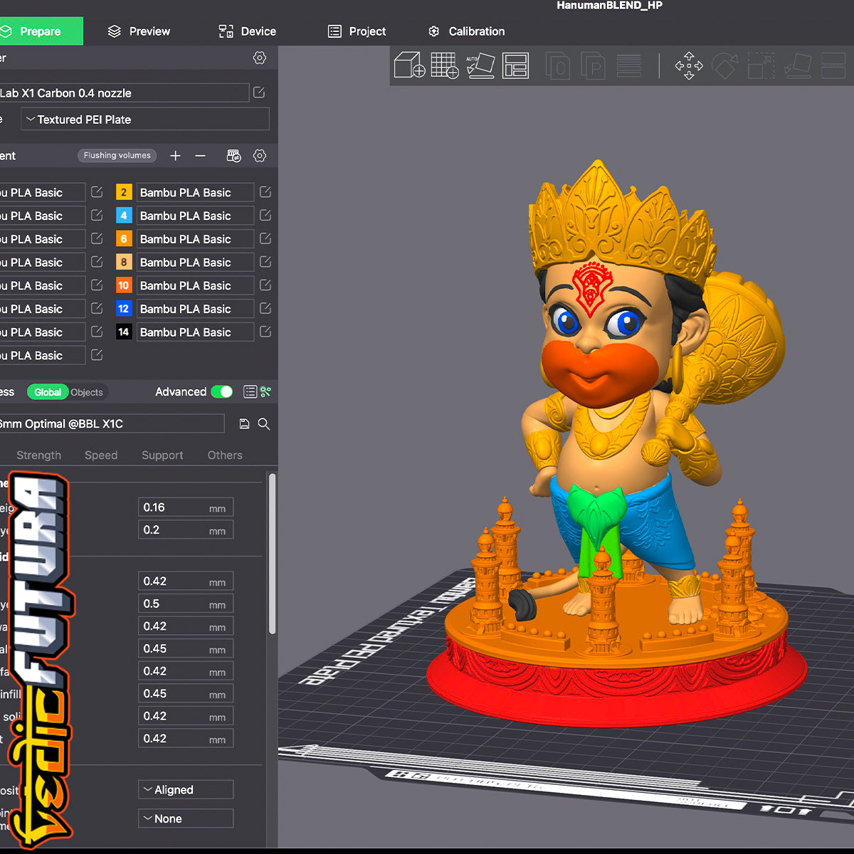Click the Flushing volumes button
Viewport: 854px width, 854px height.
pyautogui.click(x=117, y=156)
